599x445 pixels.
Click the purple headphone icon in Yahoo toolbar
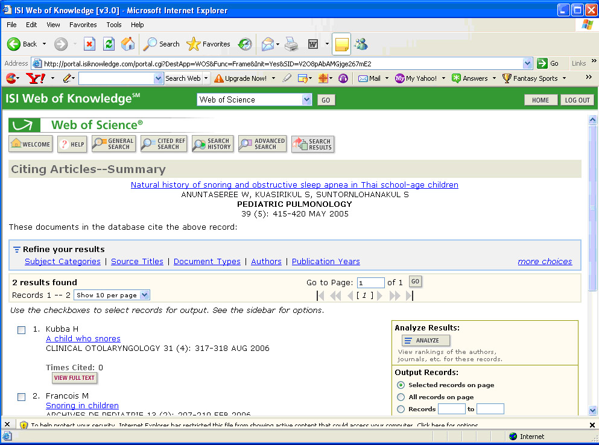(x=343, y=78)
